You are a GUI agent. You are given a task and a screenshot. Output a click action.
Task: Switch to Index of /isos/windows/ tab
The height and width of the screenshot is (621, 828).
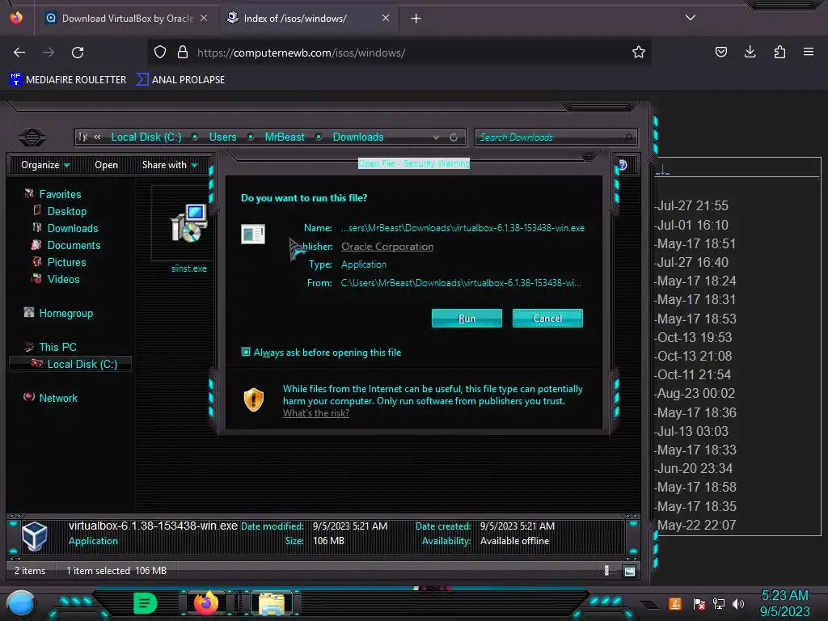pos(308,18)
